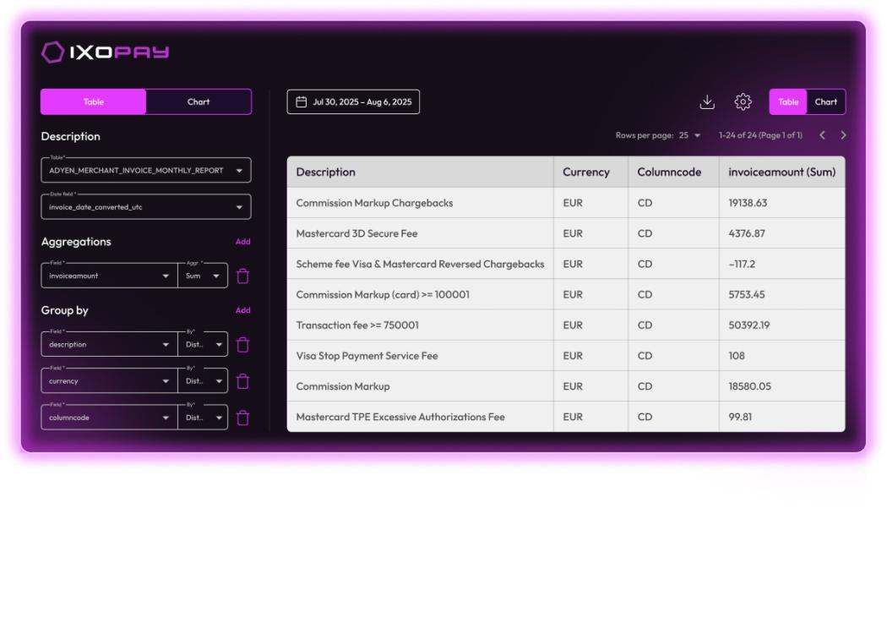Screen dimensions: 887x618
Task: Open the Sum aggregation type dropdown
Action: point(203,276)
